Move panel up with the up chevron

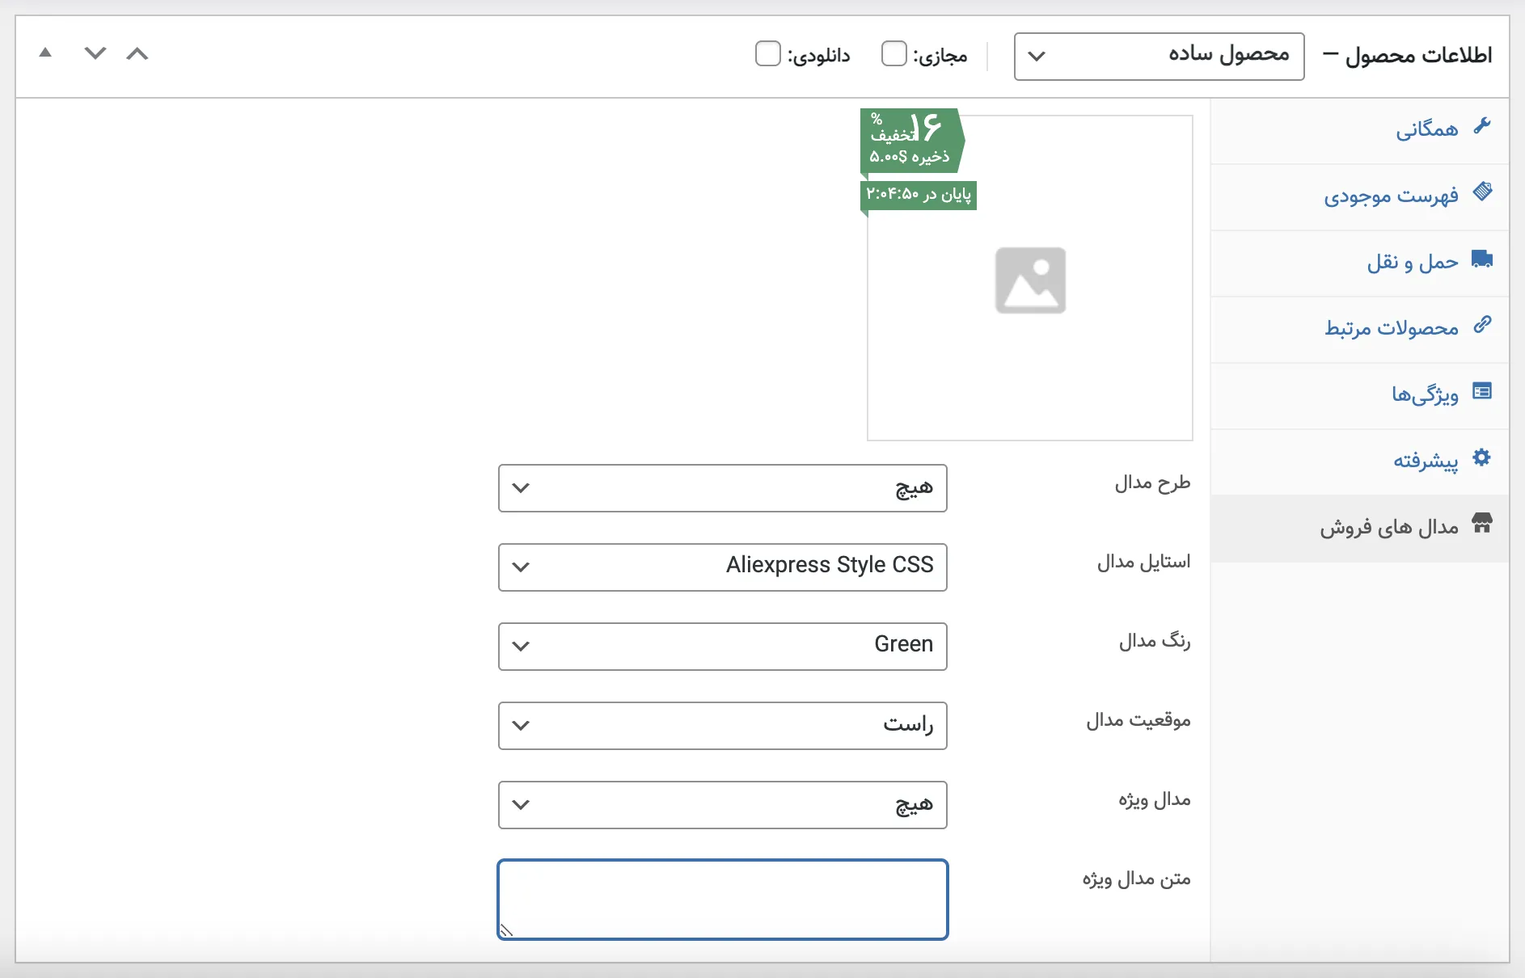137,54
